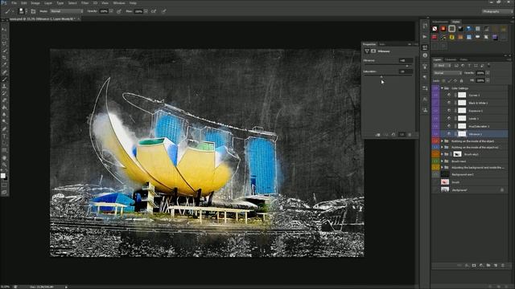Expand the yellow-labeled layer group
The width and height of the screenshot is (515, 289).
click(x=442, y=168)
